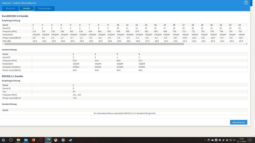Viewport: 255px width, 143px height.
Task: Click the right arrow of the channel table scrollbar
Action: coord(246,44)
